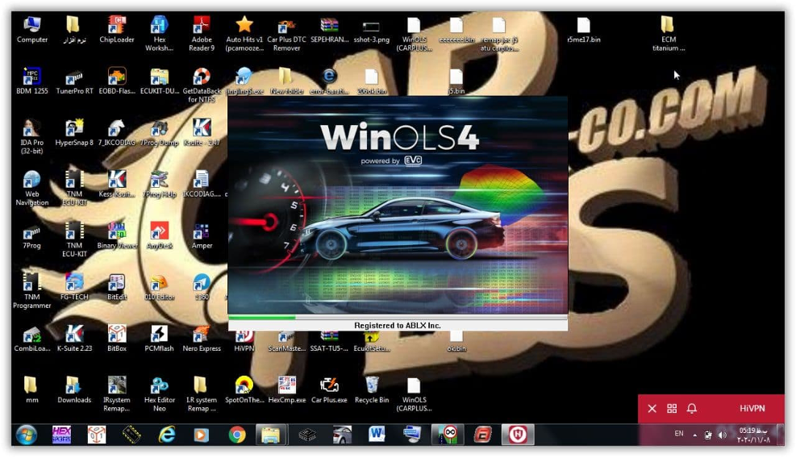The image size is (796, 458).
Task: Open the I.R system Remap folder
Action: tap(202, 394)
